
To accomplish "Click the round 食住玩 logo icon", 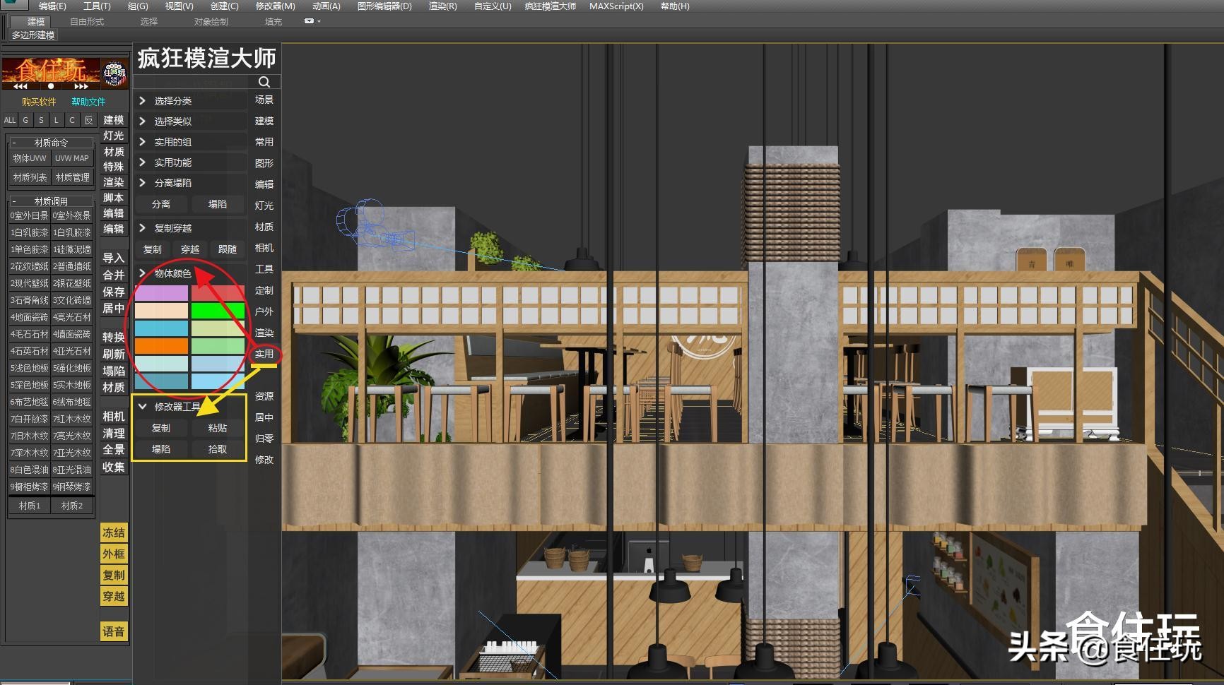I will pyautogui.click(x=114, y=73).
